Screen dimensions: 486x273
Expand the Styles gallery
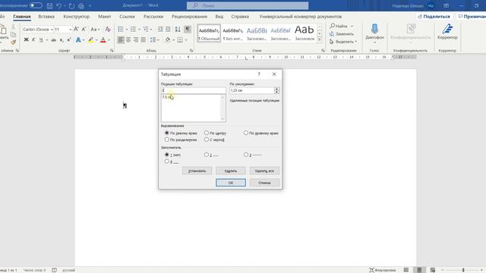[320, 39]
